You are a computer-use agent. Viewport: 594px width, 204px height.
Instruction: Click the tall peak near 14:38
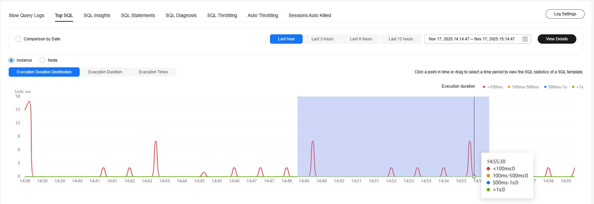point(30,101)
